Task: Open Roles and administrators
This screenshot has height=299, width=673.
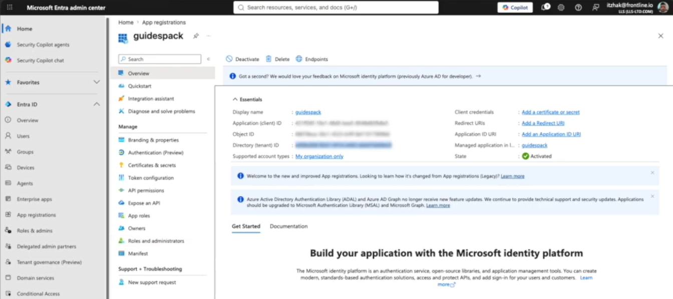Action: tap(156, 241)
